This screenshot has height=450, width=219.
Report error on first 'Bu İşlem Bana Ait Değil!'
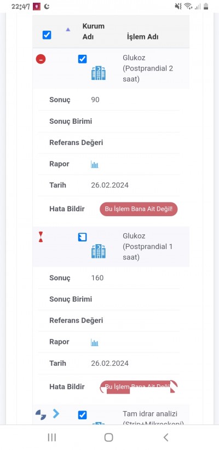tap(139, 209)
